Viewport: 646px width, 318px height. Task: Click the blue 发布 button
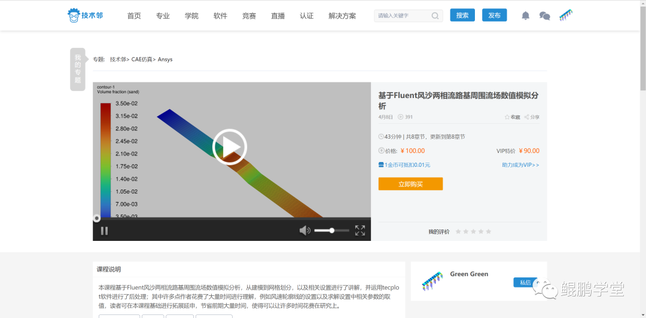pos(495,15)
